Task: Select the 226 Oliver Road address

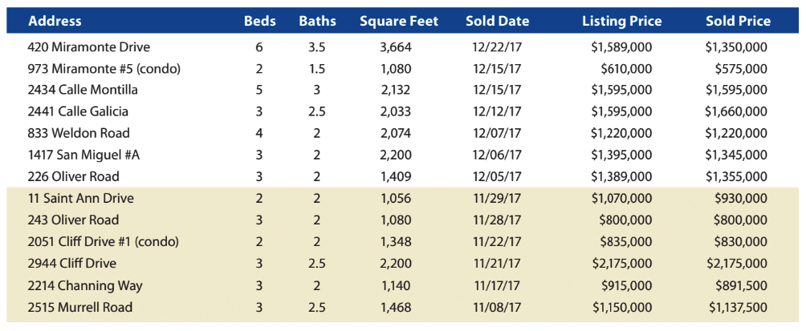Action: 74,176
